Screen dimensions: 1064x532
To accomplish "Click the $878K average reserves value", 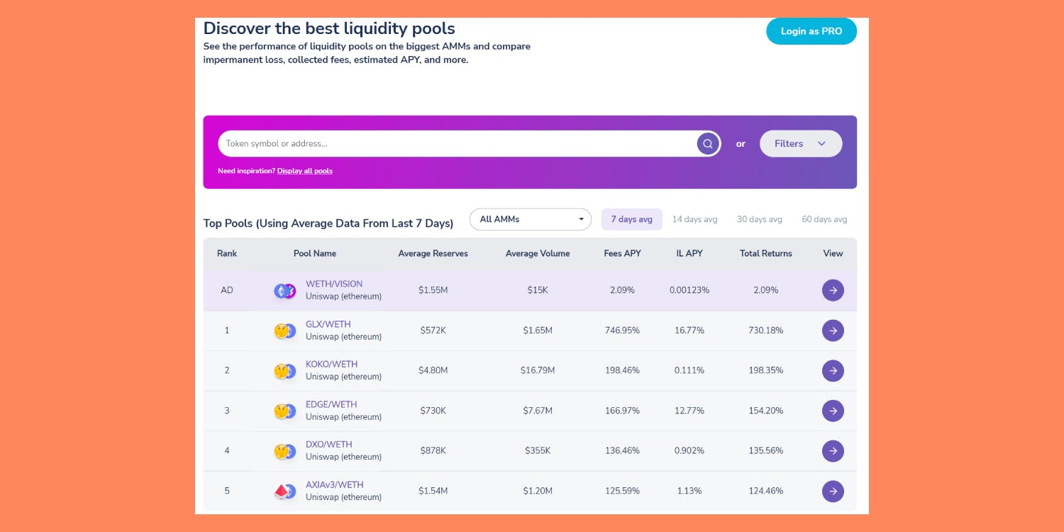I will (433, 450).
